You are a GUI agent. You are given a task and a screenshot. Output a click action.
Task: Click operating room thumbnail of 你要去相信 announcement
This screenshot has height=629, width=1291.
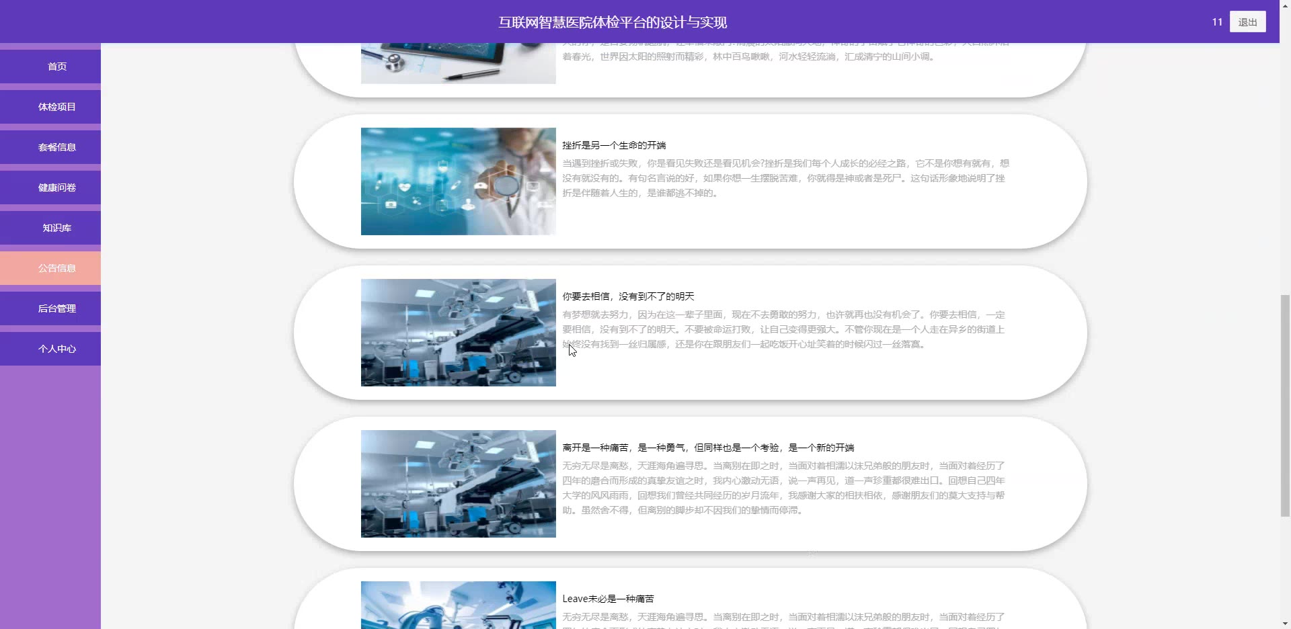(x=459, y=333)
